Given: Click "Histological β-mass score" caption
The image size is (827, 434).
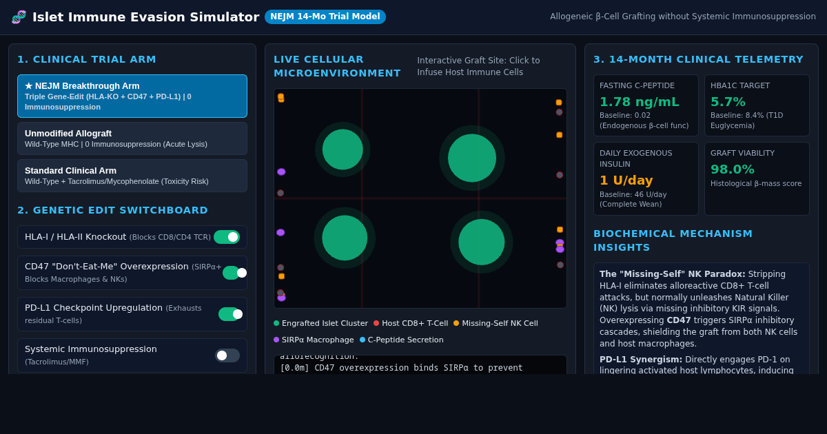Looking at the screenshot, I should coord(756,184).
